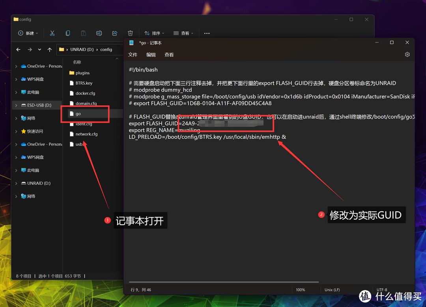Click the Rename icon in Explorer toolbar
Viewport: 426px width, 307px height.
click(99, 33)
